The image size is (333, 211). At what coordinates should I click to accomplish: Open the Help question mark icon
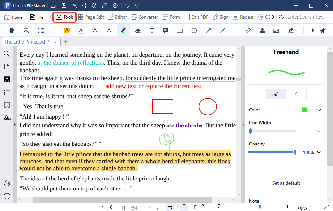[x=95, y=5]
